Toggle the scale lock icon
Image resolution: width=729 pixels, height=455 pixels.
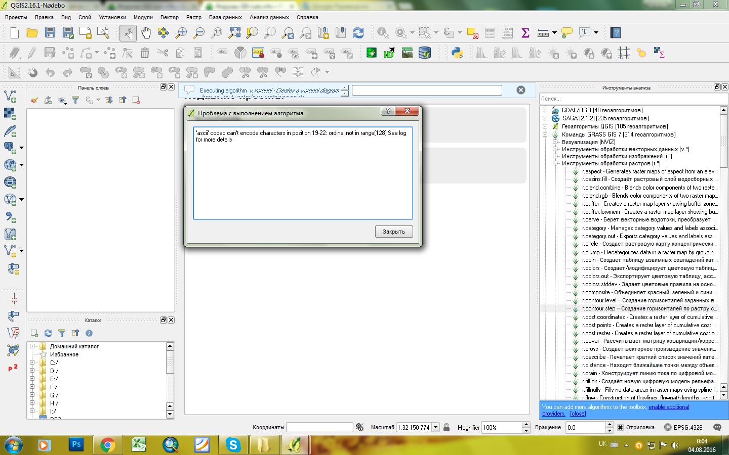coord(447,427)
